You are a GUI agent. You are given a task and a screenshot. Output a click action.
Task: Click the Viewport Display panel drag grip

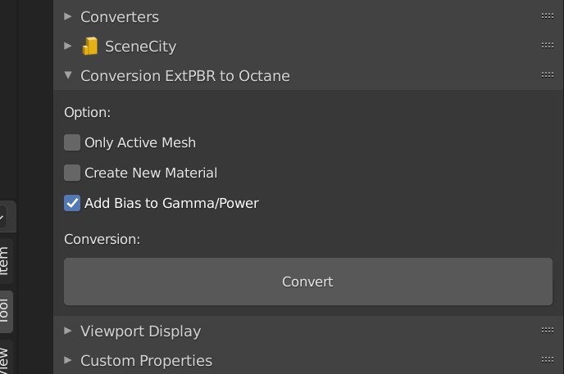click(x=548, y=331)
